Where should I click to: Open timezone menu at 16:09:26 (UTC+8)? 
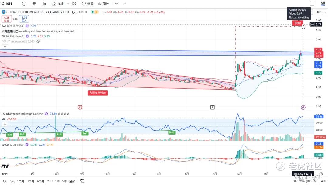(305, 181)
